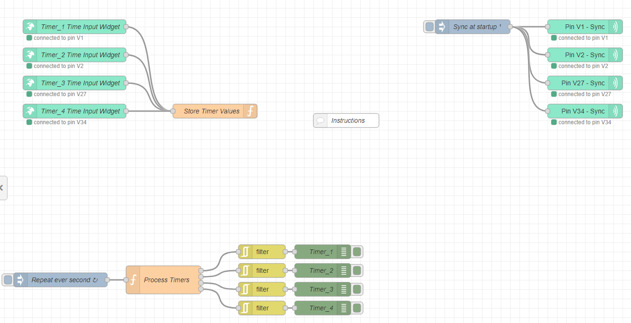Select the filter icon on the topmost filter node
The image size is (631, 323).
coord(245,252)
